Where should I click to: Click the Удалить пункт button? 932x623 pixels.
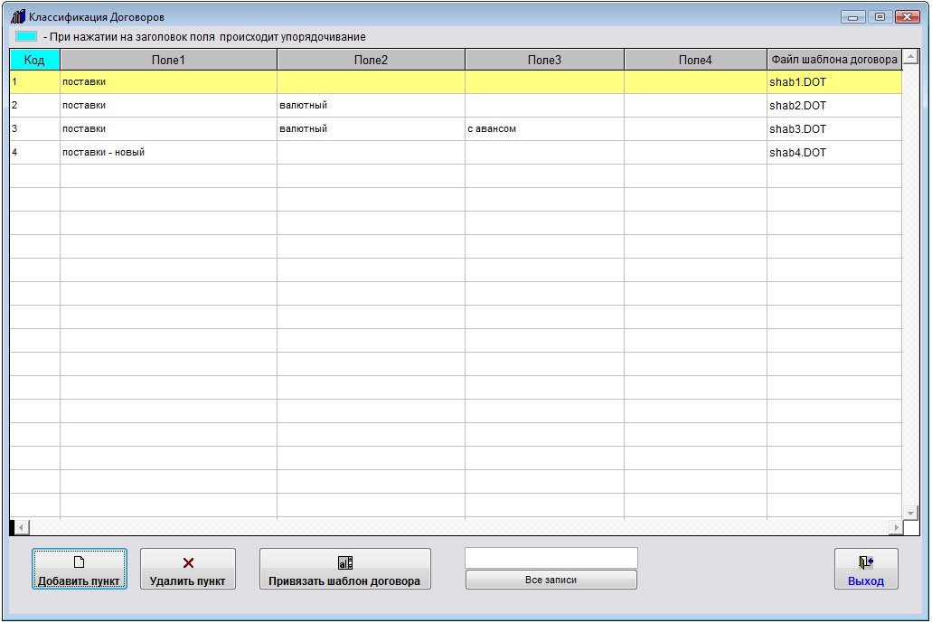click(188, 569)
